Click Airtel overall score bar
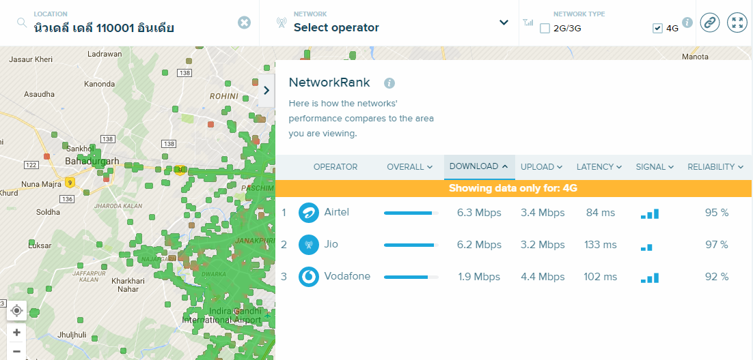The height and width of the screenshot is (360, 753). pos(411,213)
